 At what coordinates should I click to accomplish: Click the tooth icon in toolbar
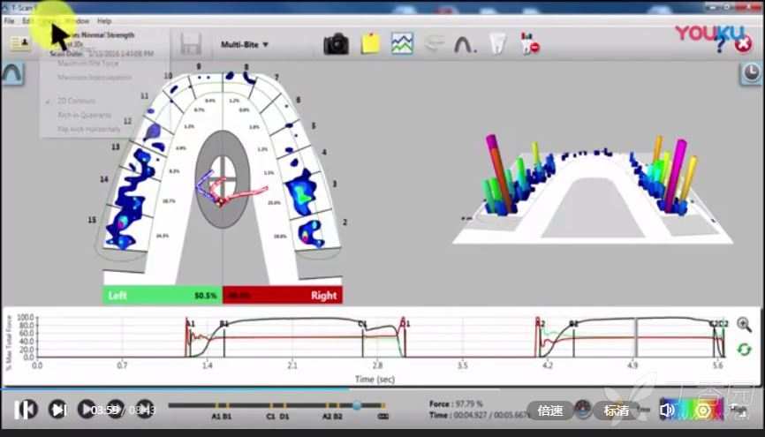pyautogui.click(x=497, y=43)
